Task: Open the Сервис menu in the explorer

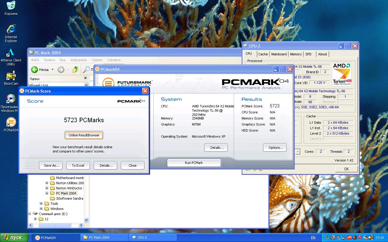Action: coord(97,60)
